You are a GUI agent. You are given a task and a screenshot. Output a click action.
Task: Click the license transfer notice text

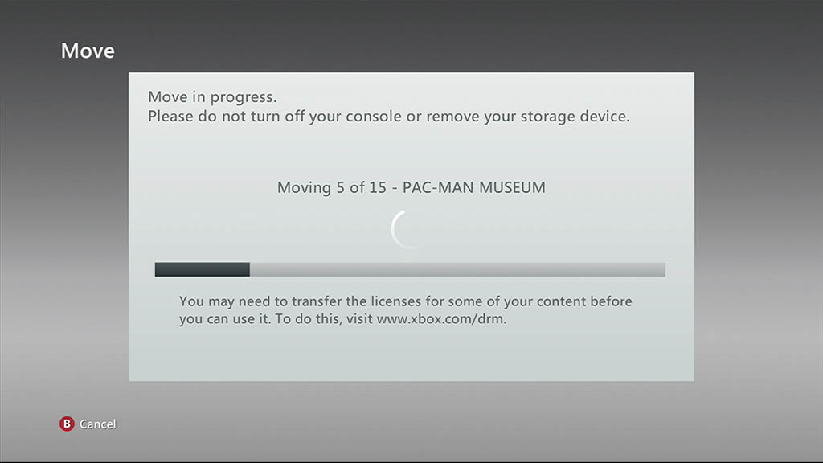click(x=406, y=309)
